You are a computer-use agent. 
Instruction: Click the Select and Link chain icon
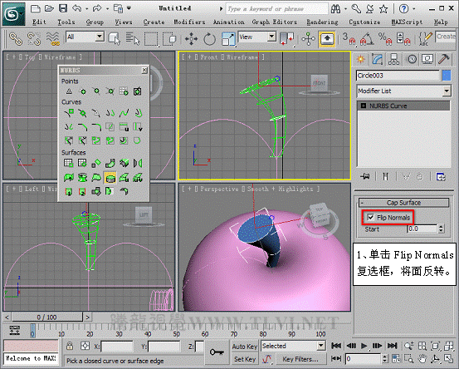[x=16, y=39]
